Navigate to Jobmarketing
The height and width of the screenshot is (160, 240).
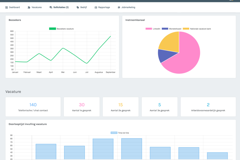126,7
